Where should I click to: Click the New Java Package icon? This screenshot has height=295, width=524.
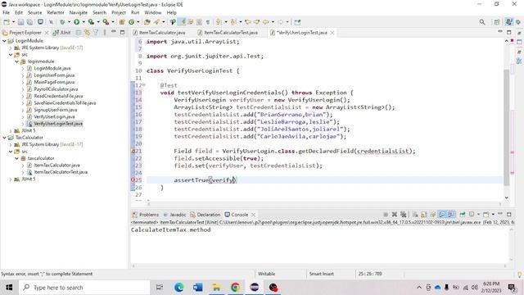click(122, 22)
